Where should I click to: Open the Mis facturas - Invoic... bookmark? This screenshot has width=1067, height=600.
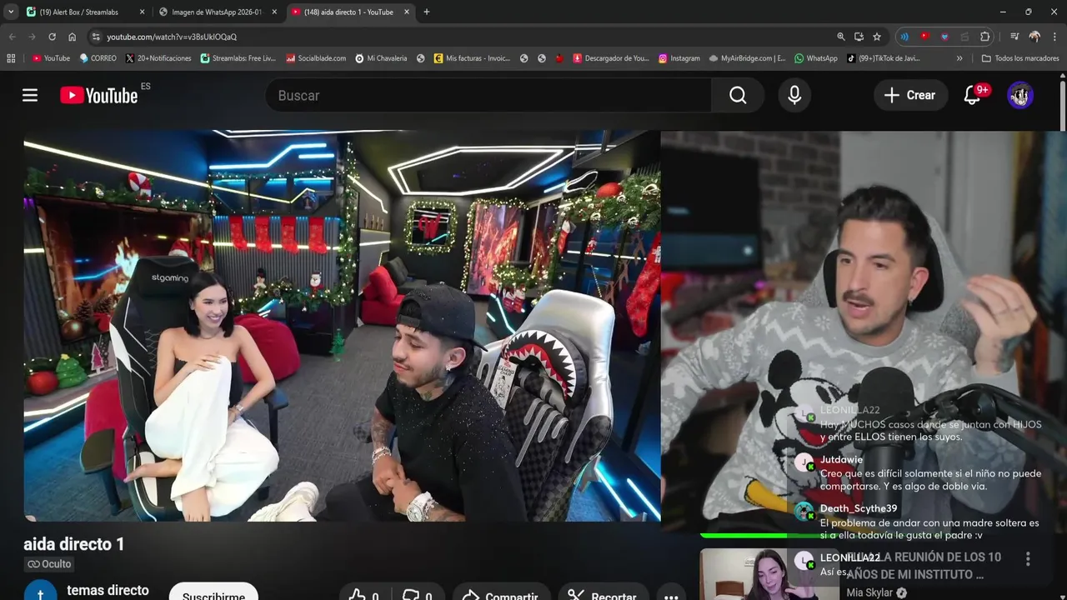click(472, 58)
